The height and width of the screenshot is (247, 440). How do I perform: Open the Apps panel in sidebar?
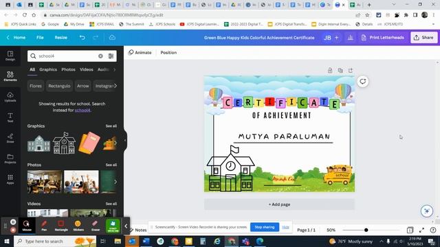10,179
